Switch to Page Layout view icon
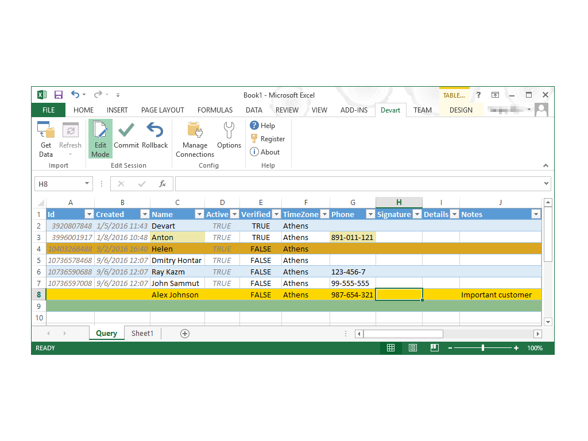This screenshot has width=588, height=441. point(412,348)
